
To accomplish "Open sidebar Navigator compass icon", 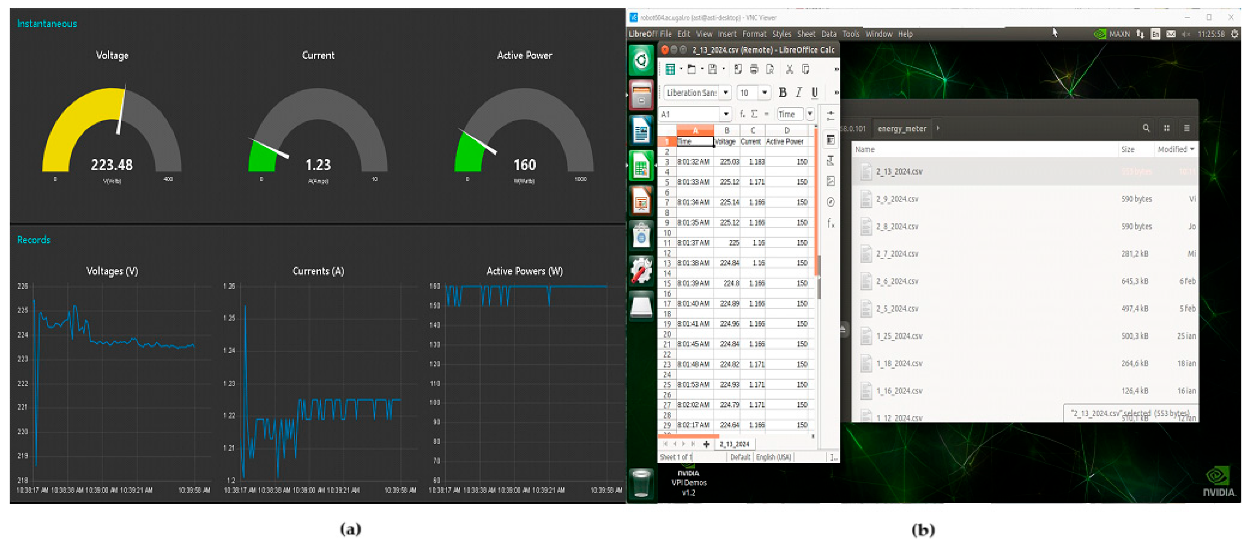I will point(831,202).
